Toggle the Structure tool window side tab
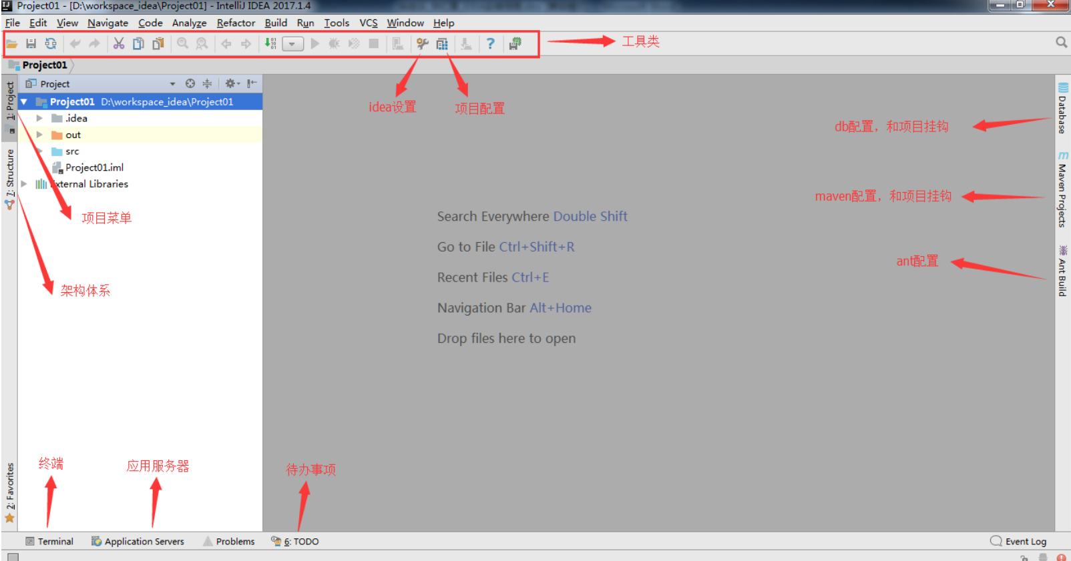This screenshot has height=561, width=1071. 10,179
